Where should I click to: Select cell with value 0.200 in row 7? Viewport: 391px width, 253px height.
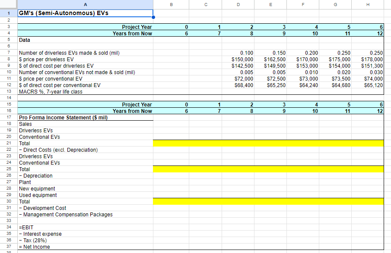[x=303, y=53]
